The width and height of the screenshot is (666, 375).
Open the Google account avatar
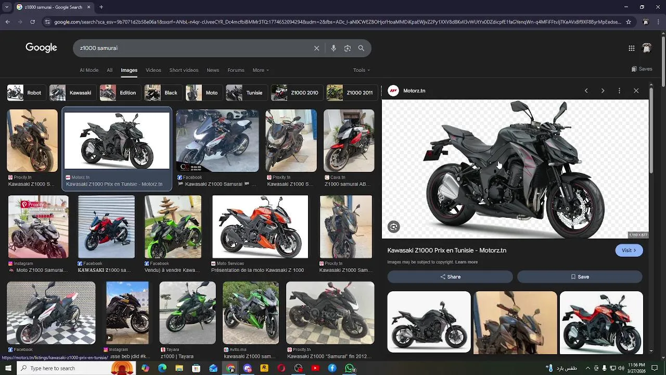coord(647,48)
